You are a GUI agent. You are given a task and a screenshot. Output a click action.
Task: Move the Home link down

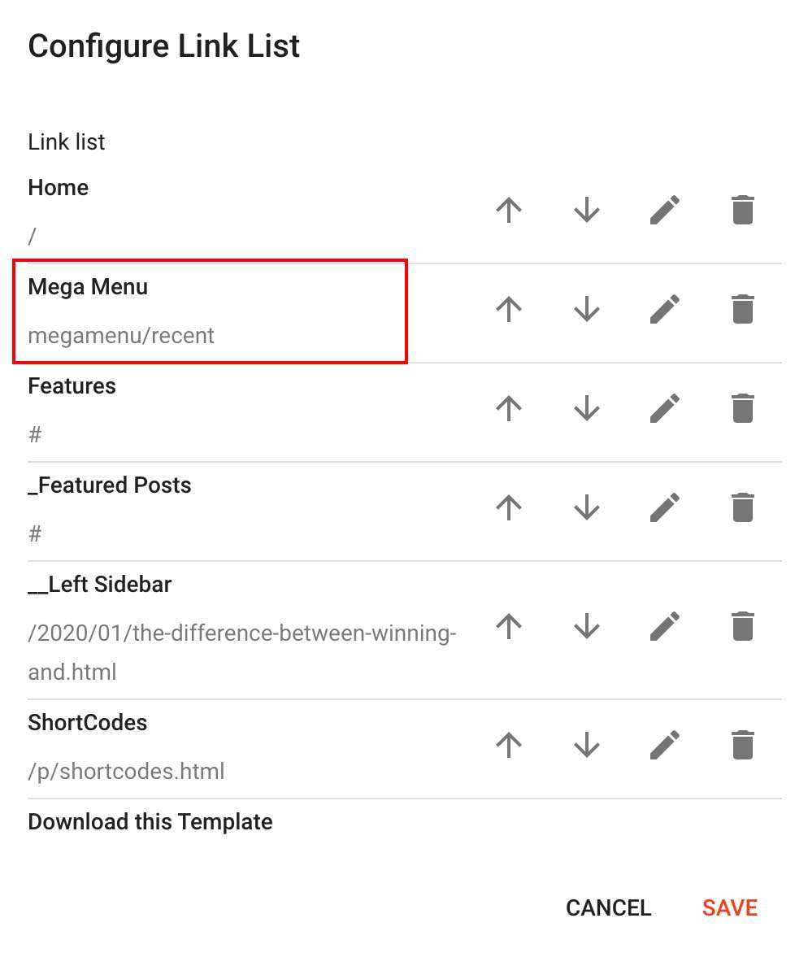587,211
